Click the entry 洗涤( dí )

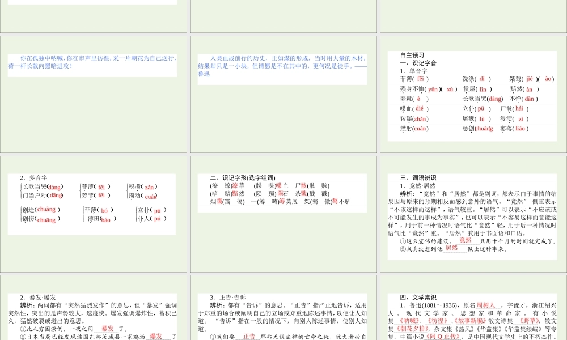click(477, 79)
